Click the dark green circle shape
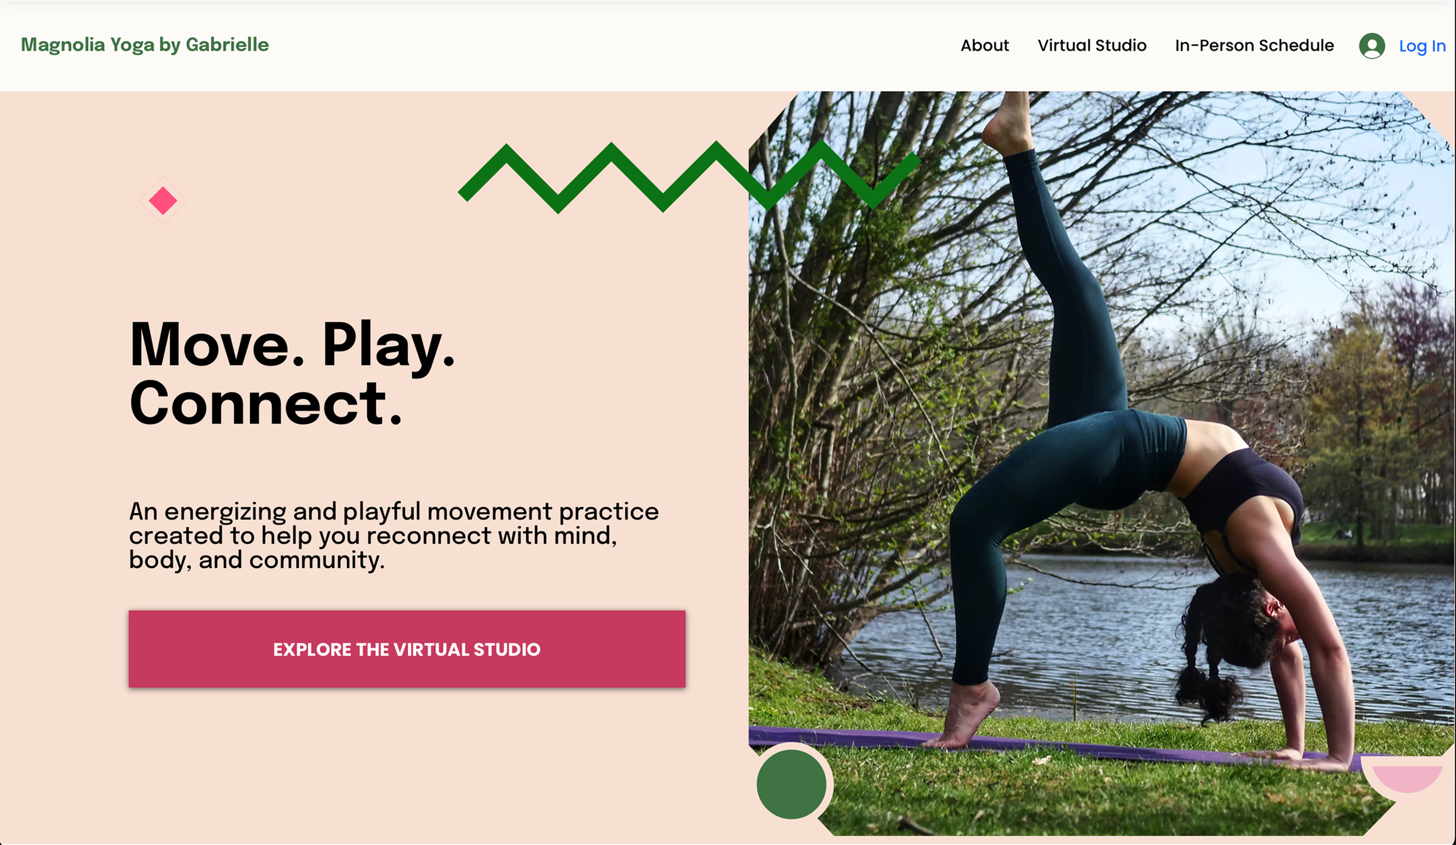 click(x=791, y=784)
